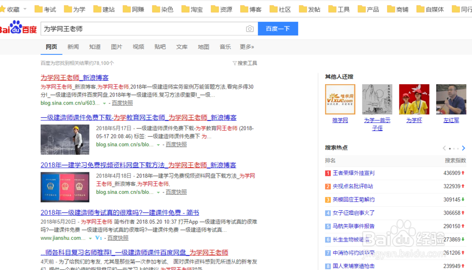Switch to the 图片 tab
The image size is (472, 270).
click(x=117, y=47)
